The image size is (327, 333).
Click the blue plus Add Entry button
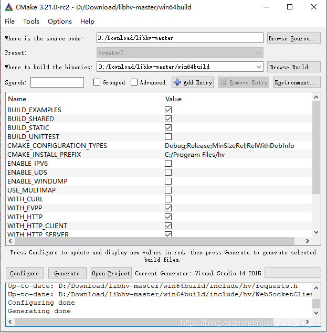[193, 82]
